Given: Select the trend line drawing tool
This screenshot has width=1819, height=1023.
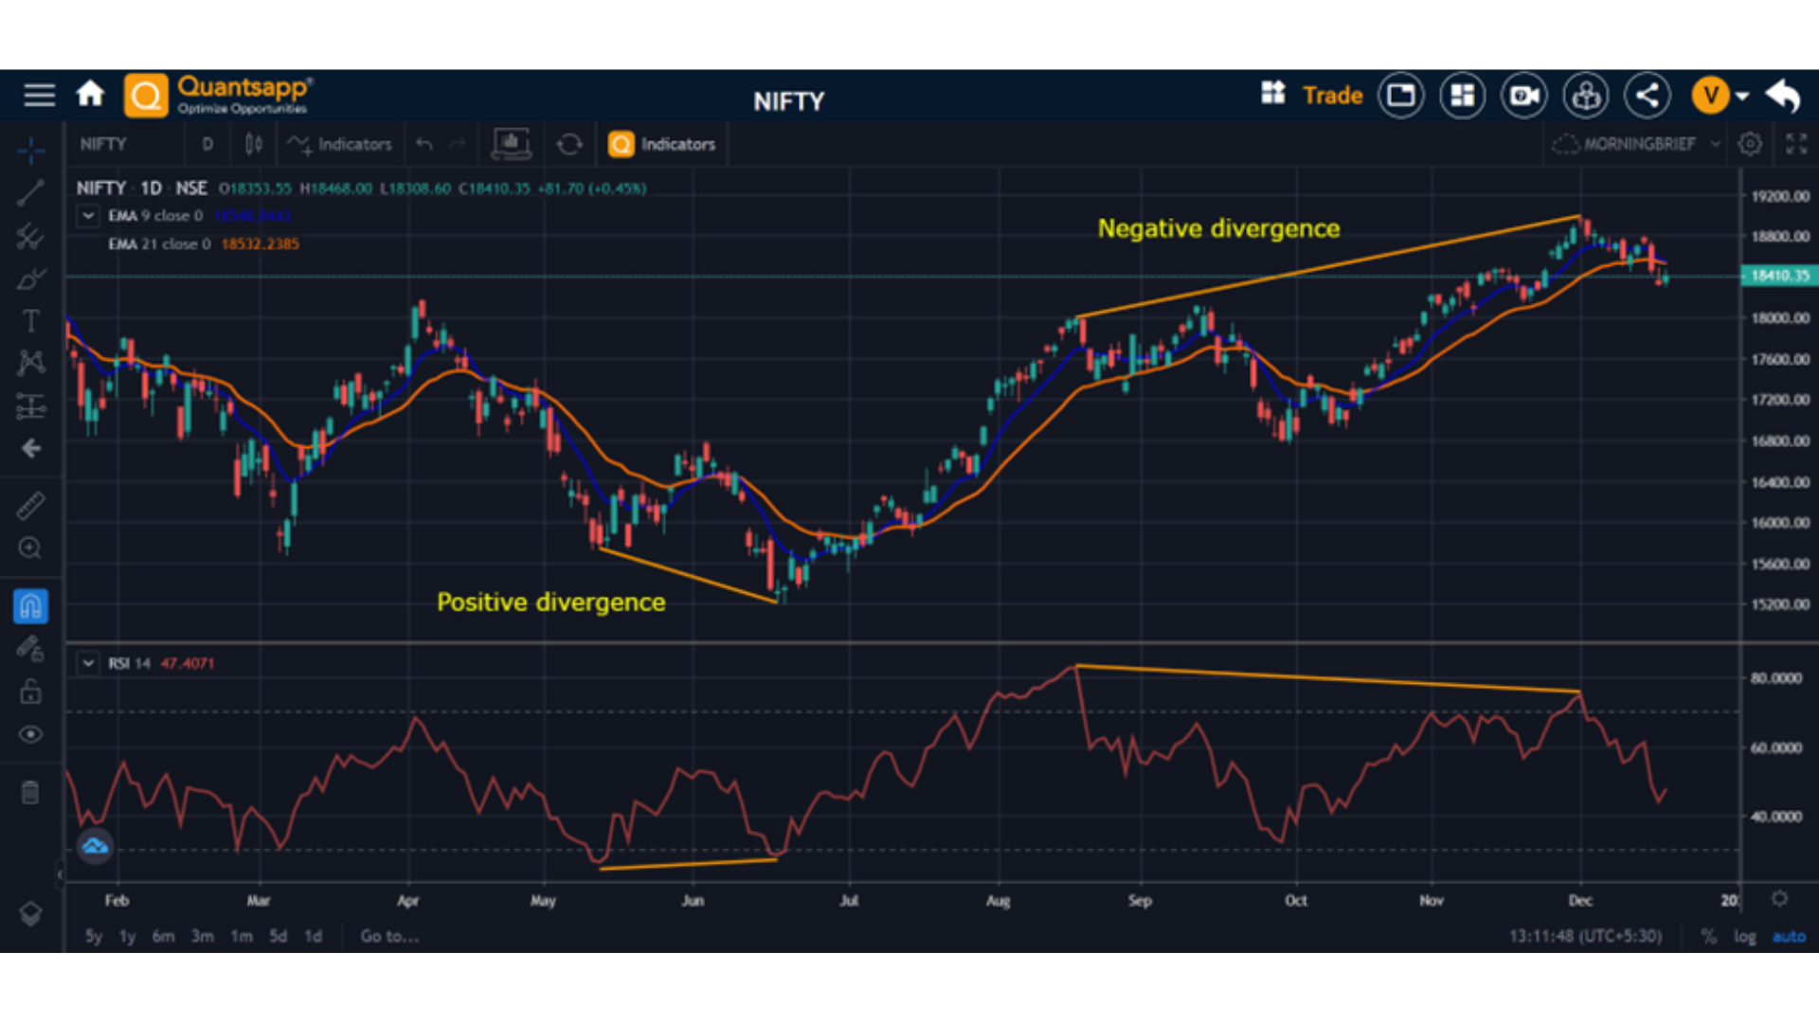Looking at the screenshot, I should click(x=30, y=193).
